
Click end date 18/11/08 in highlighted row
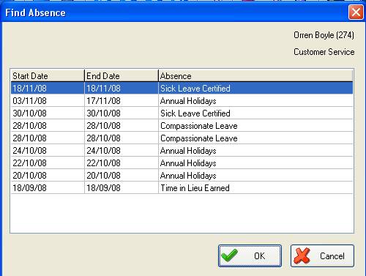[x=122, y=88]
